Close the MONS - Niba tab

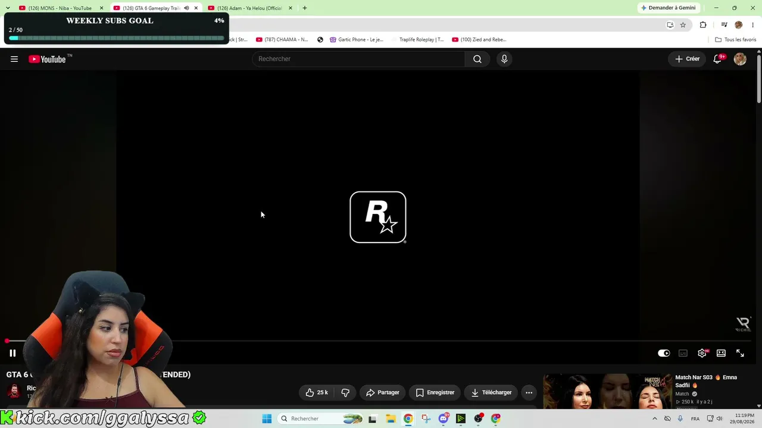(x=101, y=8)
